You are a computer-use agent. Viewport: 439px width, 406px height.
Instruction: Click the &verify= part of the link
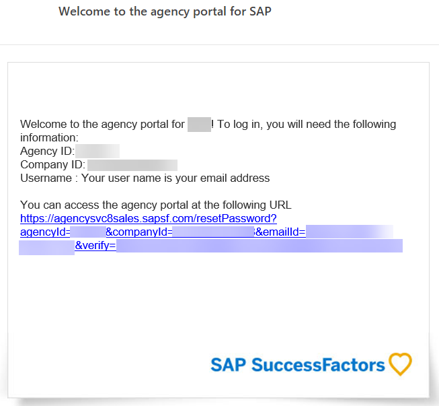tap(95, 246)
